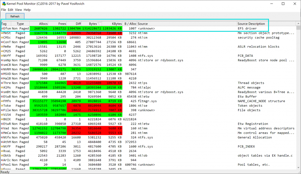
Task: Select the 'FCB_INDEX' description cell
Action: (x=246, y=147)
